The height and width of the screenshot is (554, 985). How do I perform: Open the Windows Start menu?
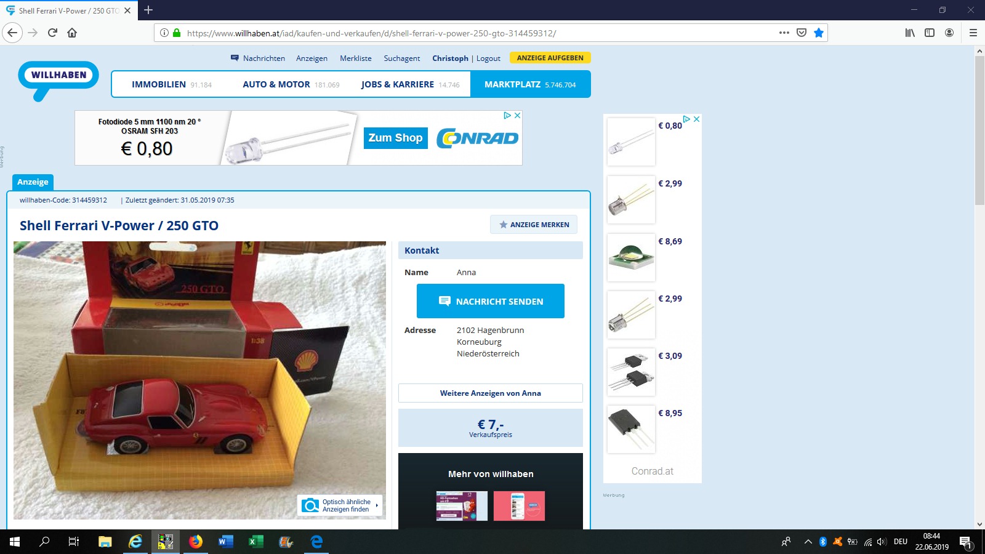15,542
